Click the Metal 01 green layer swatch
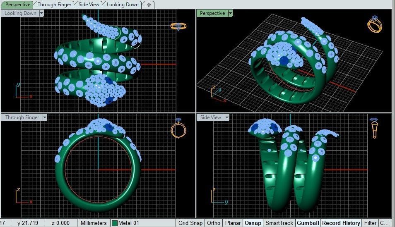The image size is (395, 227). click(115, 223)
